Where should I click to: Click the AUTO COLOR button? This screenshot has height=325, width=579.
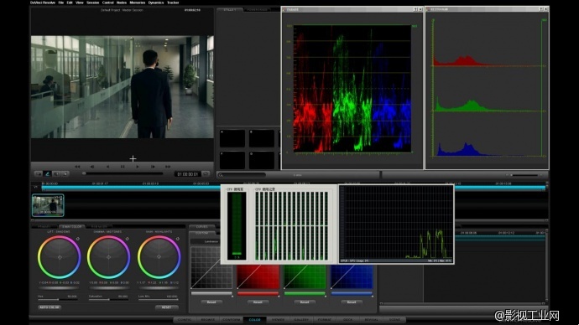pos(50,307)
